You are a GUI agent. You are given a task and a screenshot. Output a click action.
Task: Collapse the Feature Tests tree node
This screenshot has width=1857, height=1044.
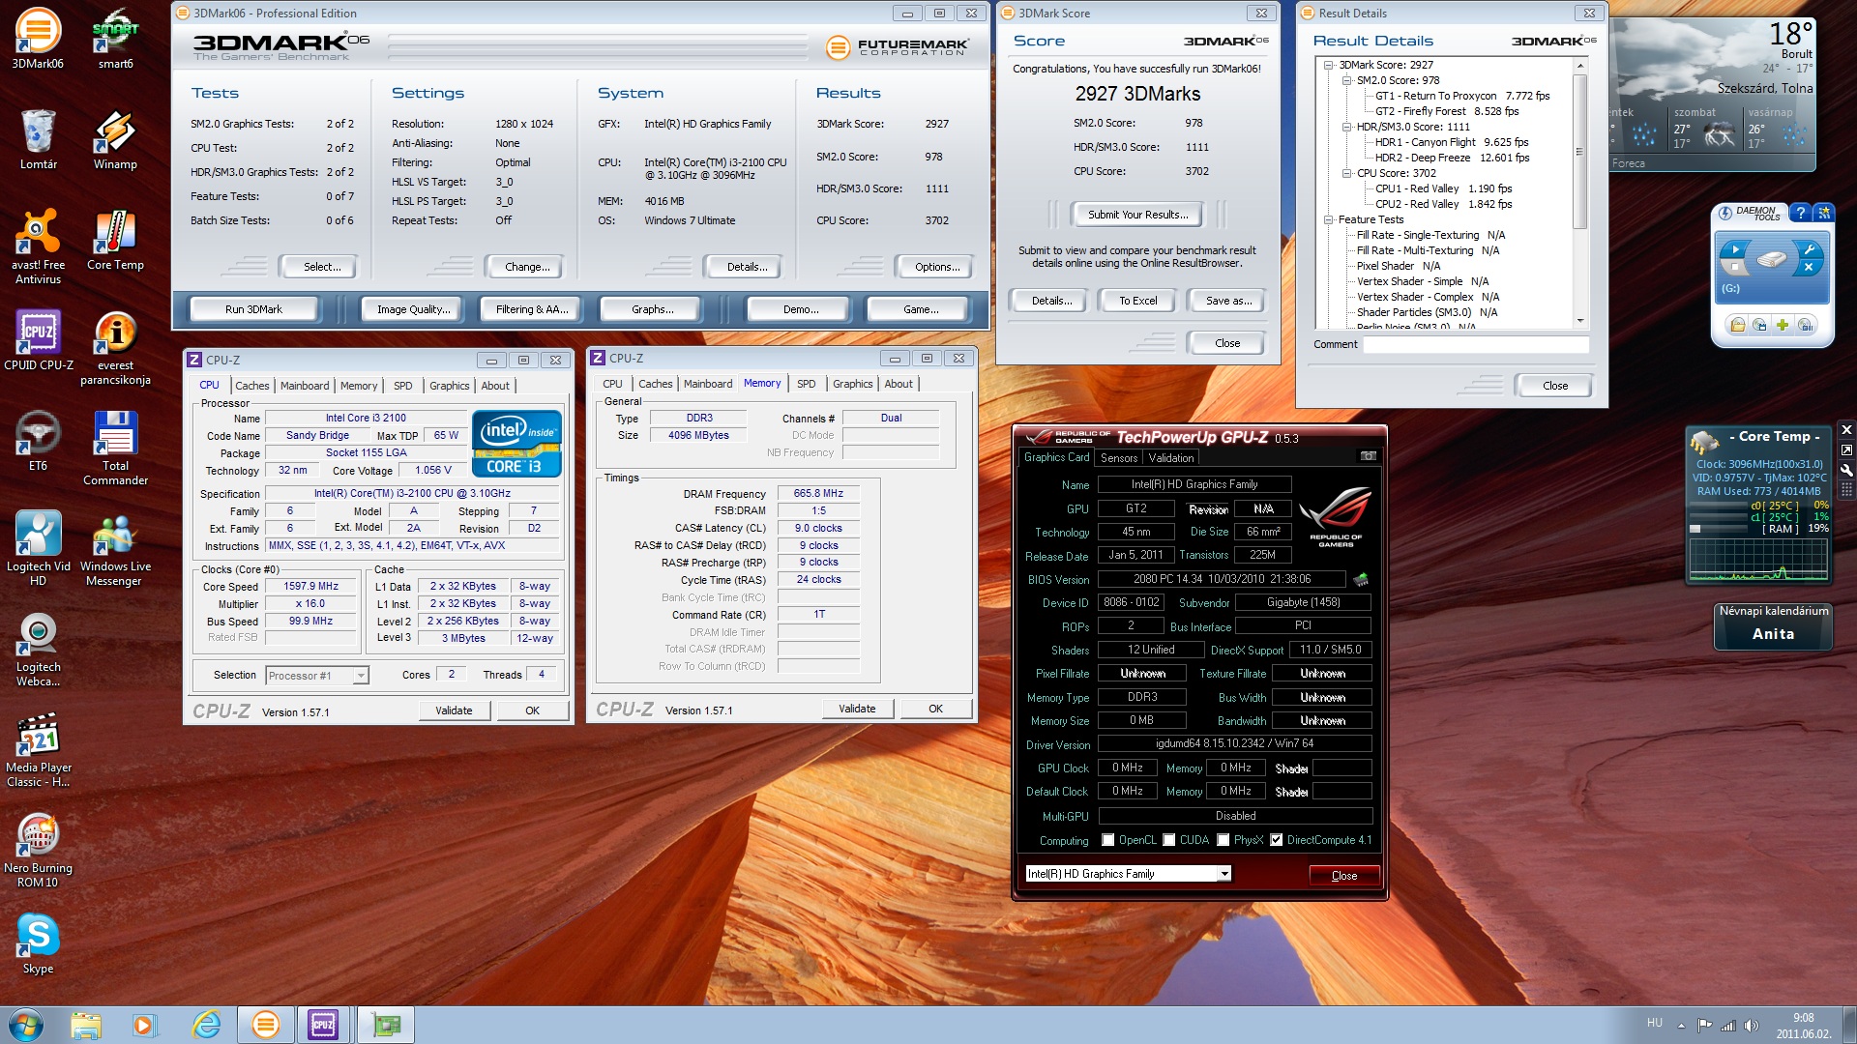[1329, 219]
